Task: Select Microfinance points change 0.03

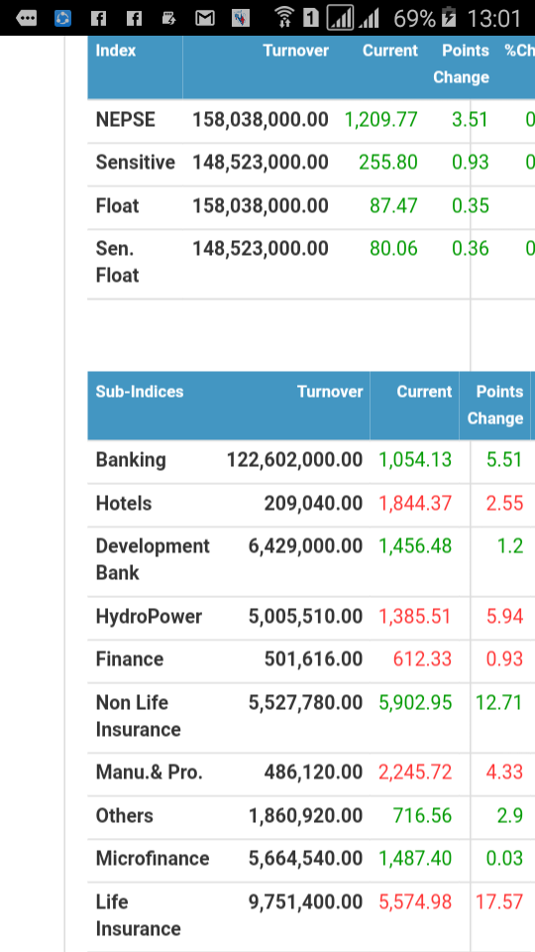Action: pos(504,859)
